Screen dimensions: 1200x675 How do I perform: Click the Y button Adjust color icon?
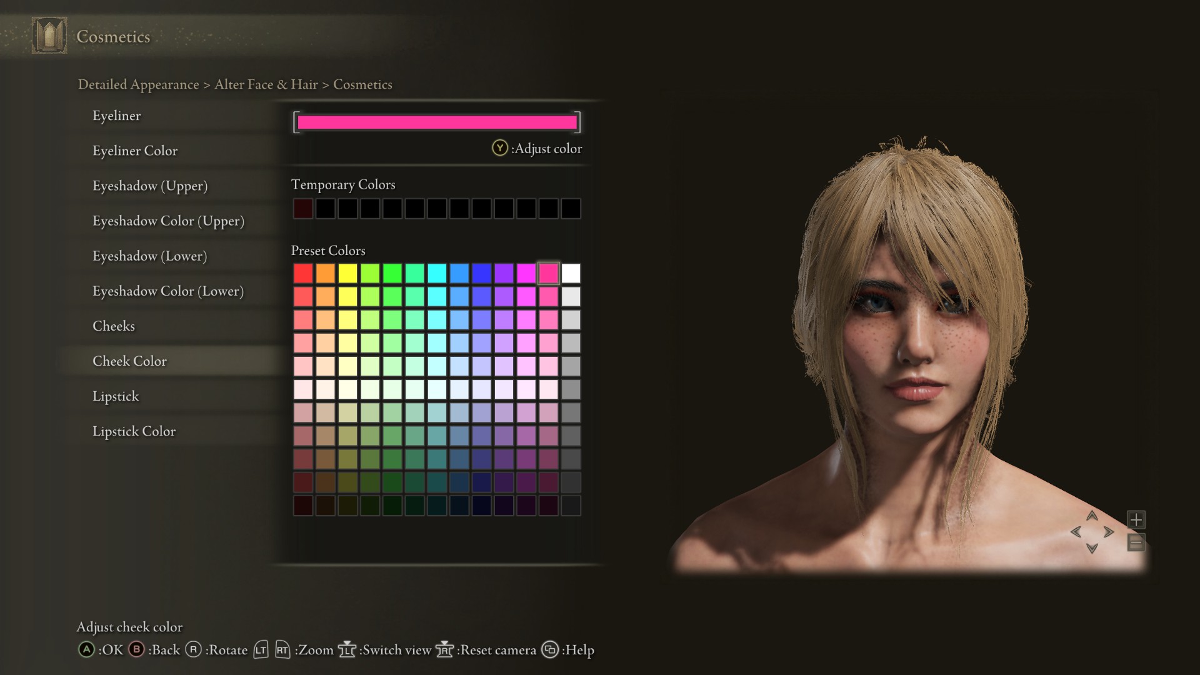(499, 148)
